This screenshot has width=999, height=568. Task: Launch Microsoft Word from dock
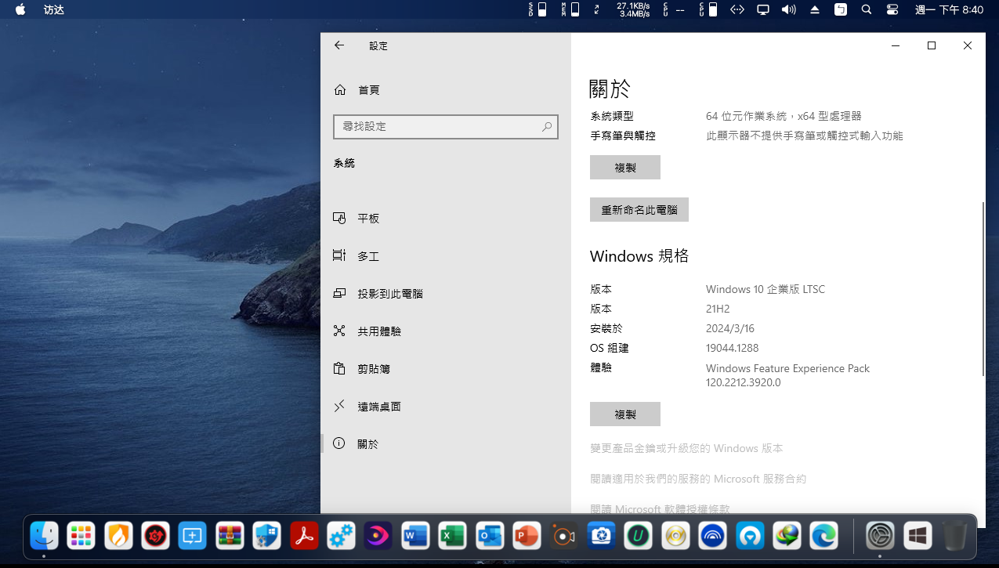(415, 536)
